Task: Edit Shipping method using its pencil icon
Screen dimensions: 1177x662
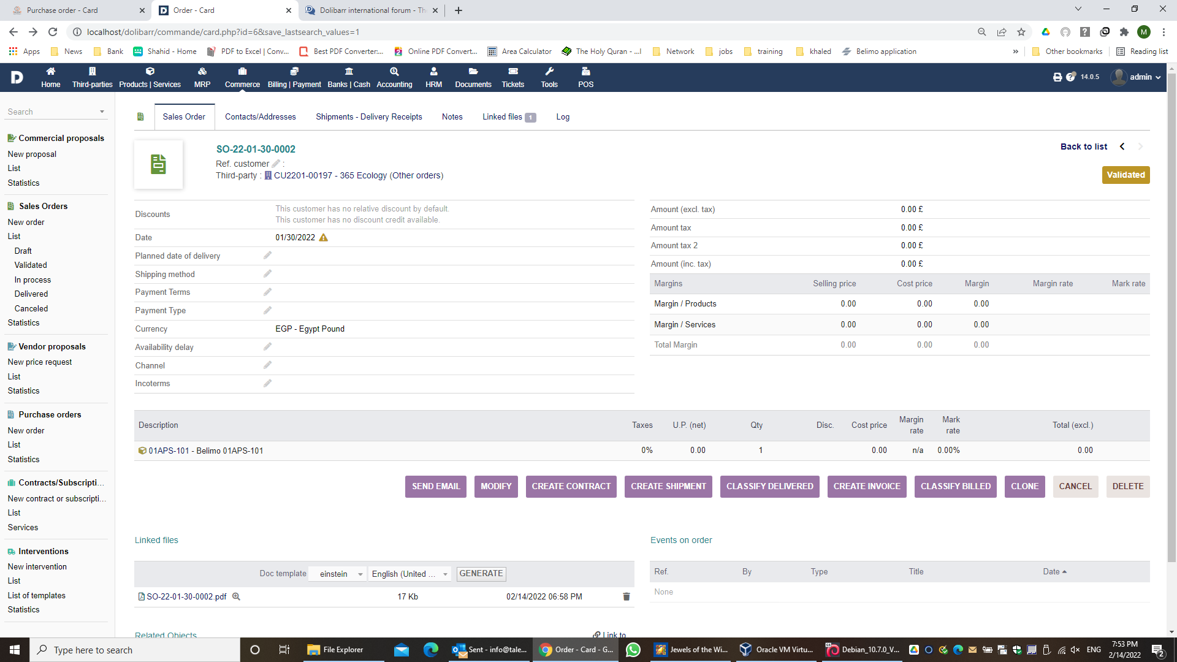Action: click(267, 274)
